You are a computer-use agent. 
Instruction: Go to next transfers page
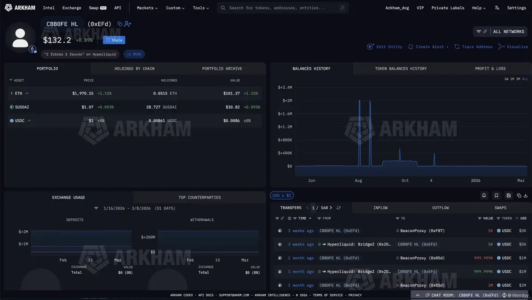tap(331, 208)
